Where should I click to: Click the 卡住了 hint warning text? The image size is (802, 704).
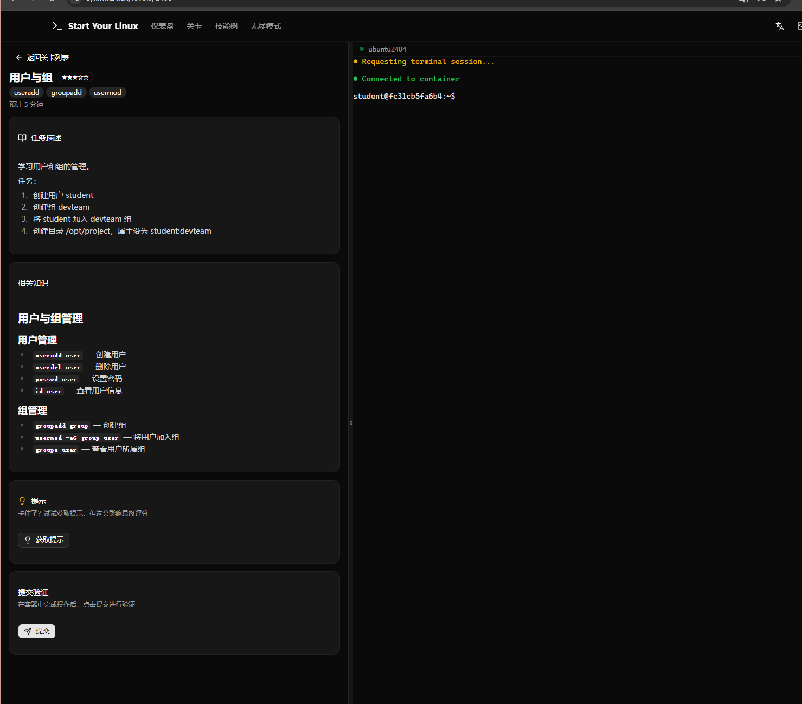(x=83, y=513)
